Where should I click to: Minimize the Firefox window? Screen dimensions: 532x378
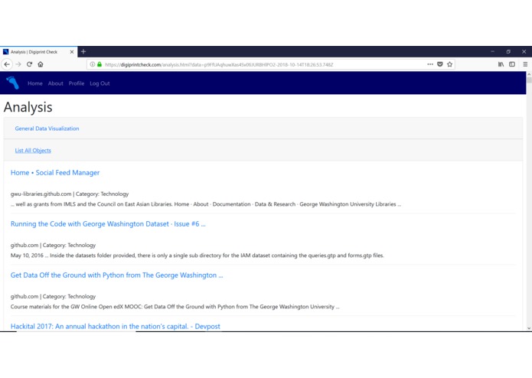(492, 51)
